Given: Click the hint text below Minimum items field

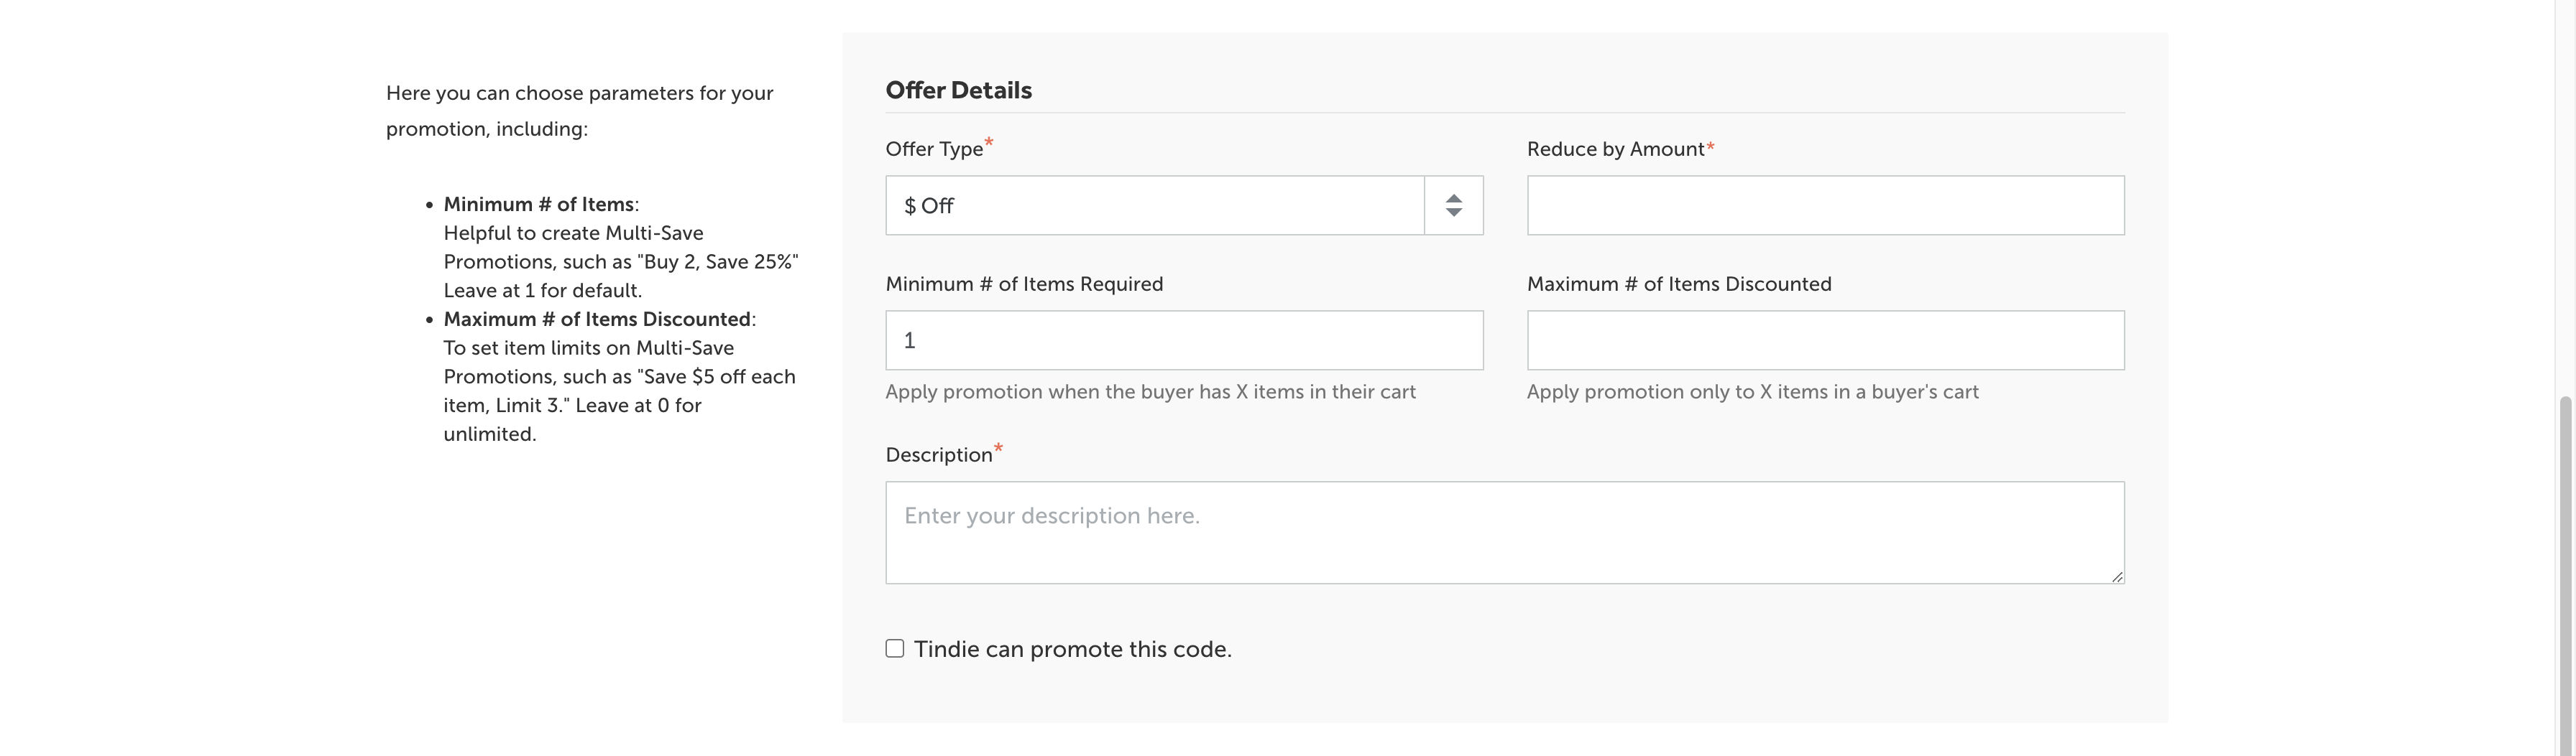Looking at the screenshot, I should pos(1150,393).
